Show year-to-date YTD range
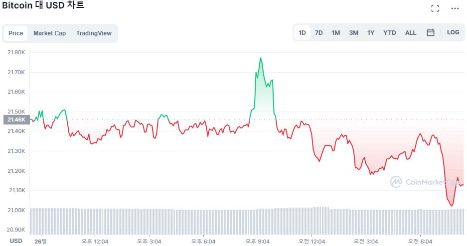Viewport: 467px width, 246px height. [390, 33]
